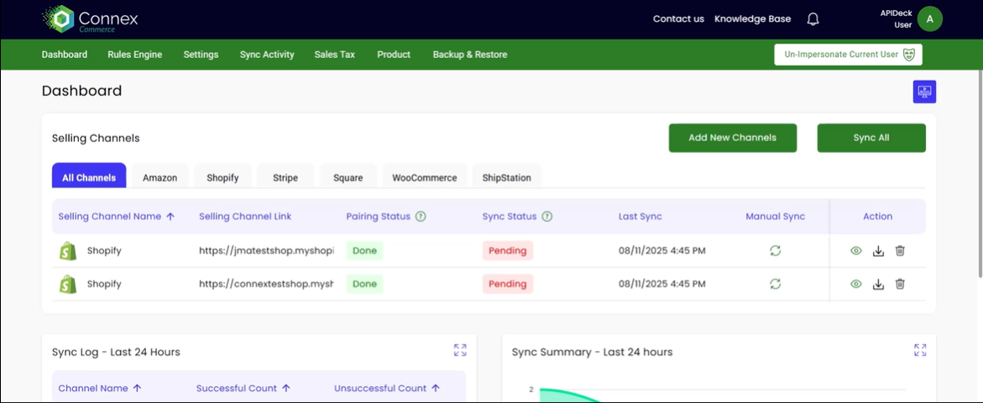Expand the Sync Summary panel fullscreen

tap(920, 350)
